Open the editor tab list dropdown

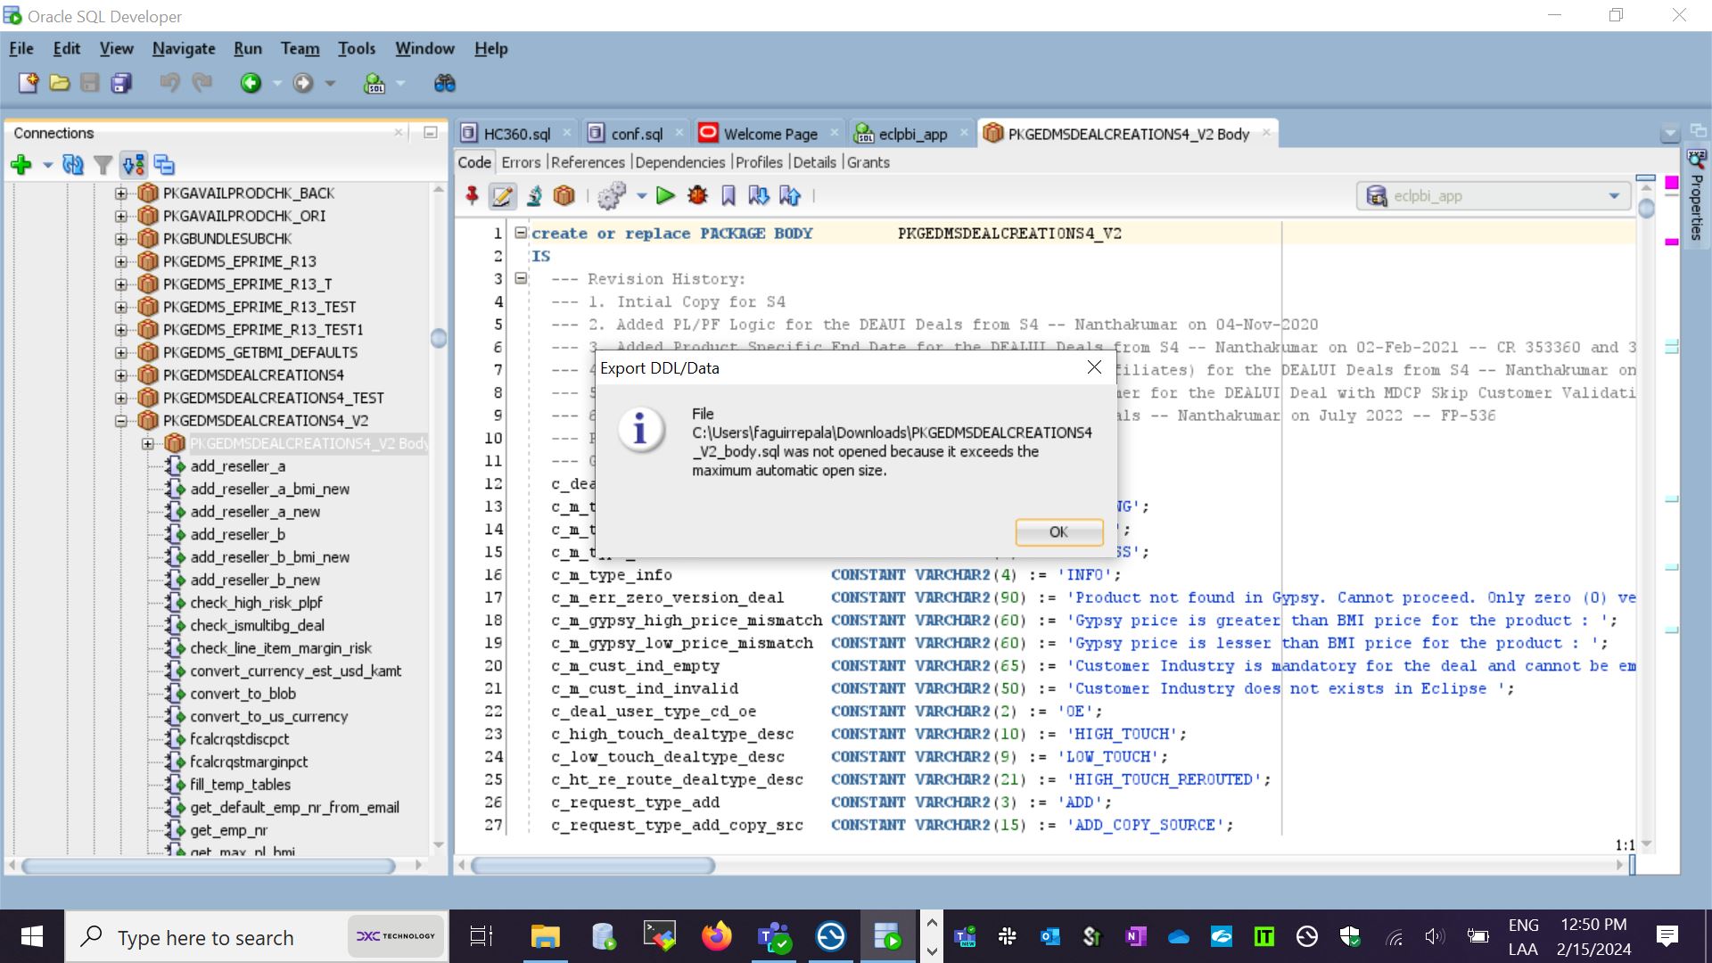click(x=1669, y=135)
